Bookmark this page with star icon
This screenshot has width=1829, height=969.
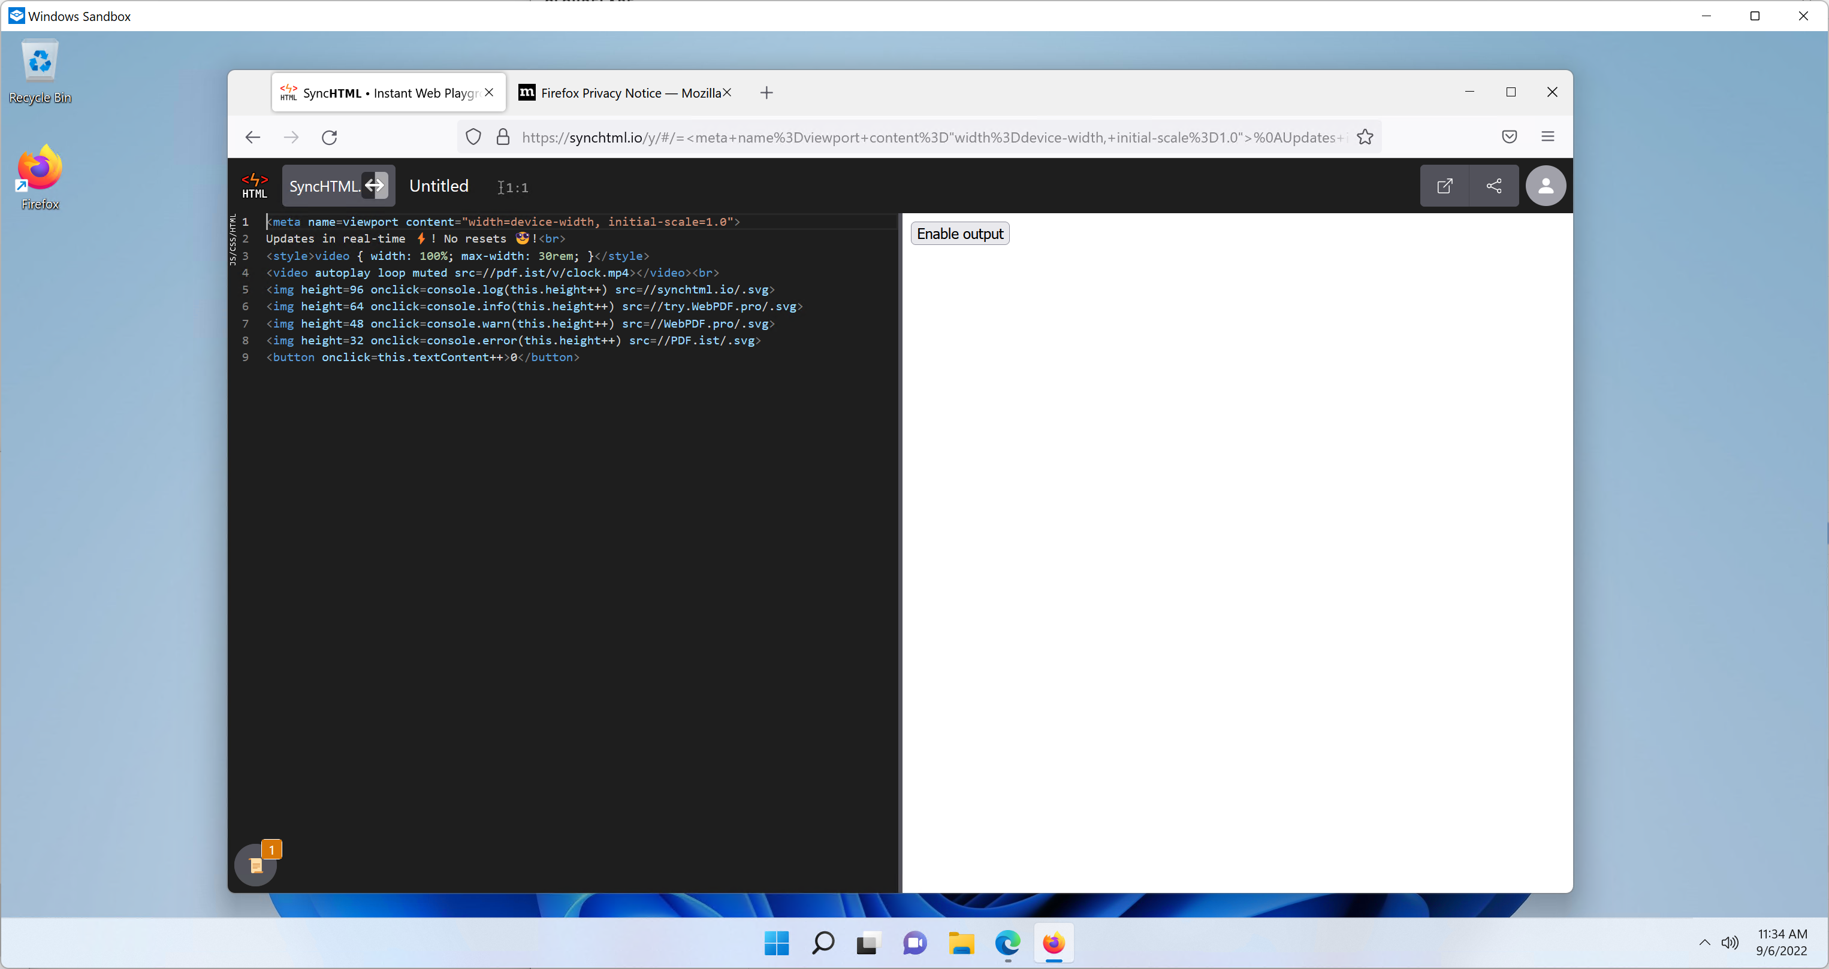pyautogui.click(x=1365, y=137)
